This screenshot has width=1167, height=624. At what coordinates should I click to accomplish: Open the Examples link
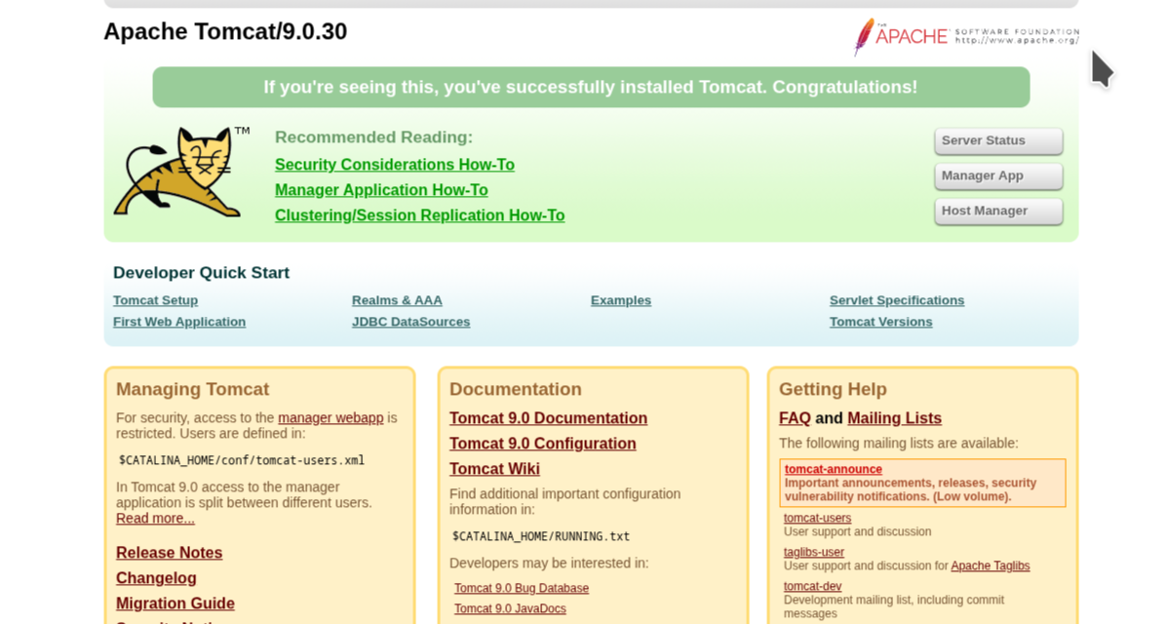(x=621, y=300)
